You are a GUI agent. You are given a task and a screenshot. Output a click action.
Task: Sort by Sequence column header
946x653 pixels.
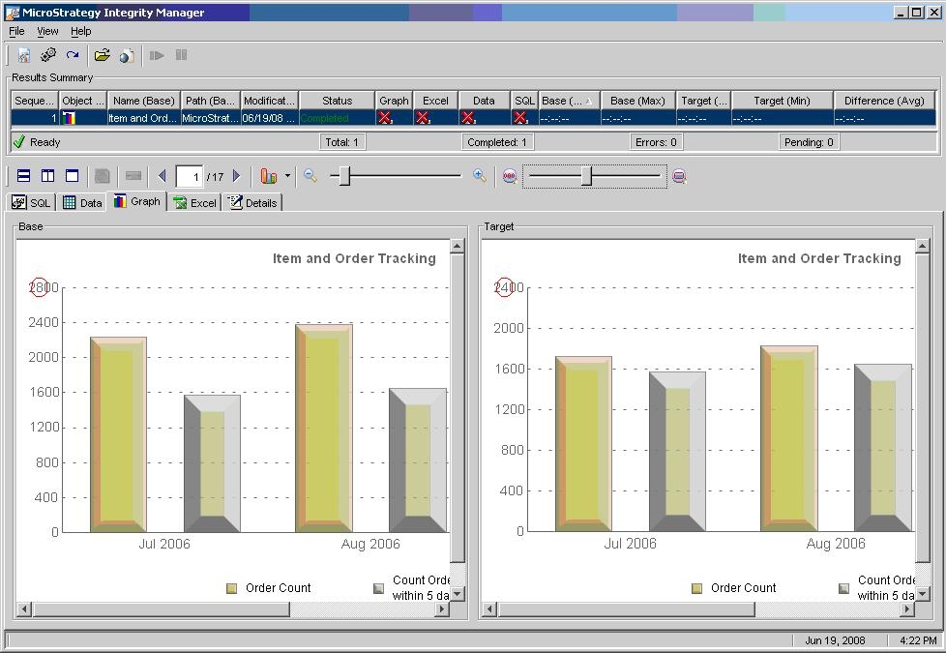point(35,101)
